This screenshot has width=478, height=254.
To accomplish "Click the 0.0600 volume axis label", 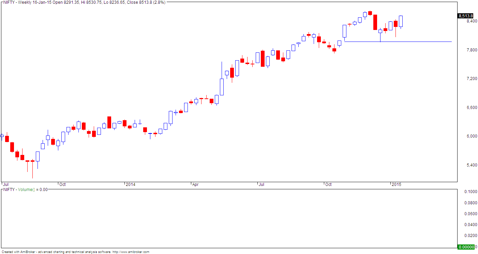I will coord(470,214).
